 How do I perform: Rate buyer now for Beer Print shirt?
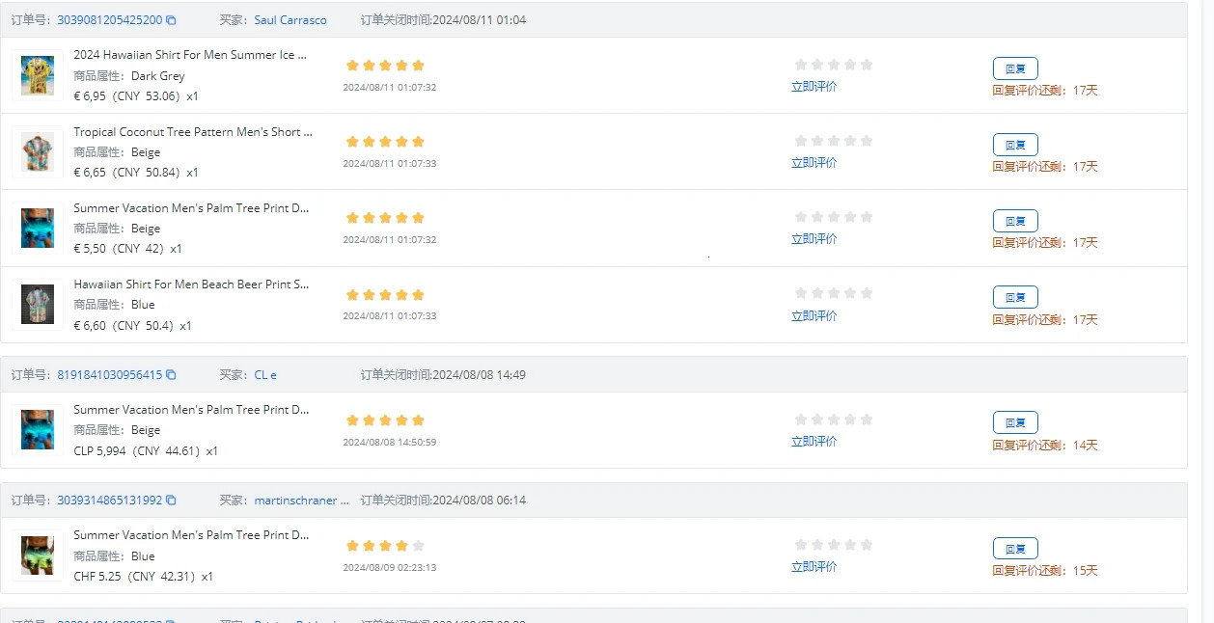[814, 316]
